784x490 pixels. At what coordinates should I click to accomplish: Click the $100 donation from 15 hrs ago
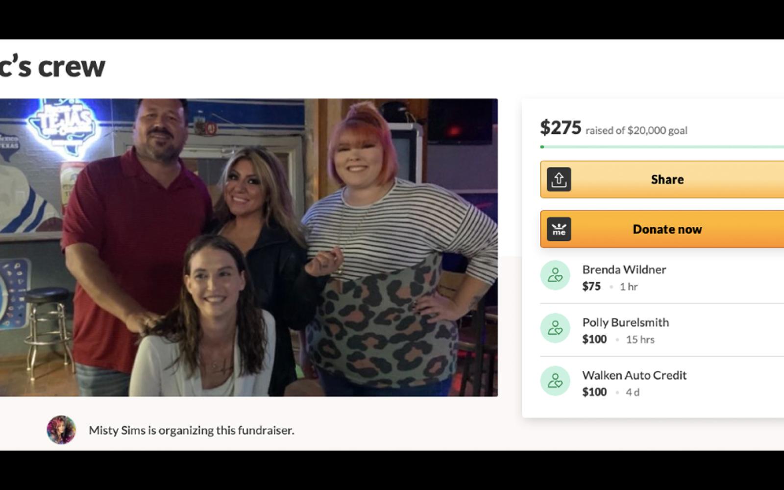[x=594, y=339]
